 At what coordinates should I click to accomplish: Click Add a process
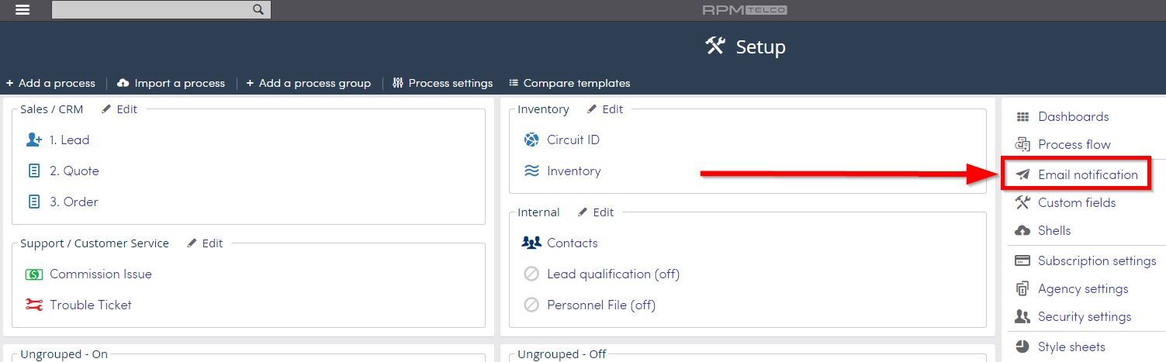coord(50,83)
